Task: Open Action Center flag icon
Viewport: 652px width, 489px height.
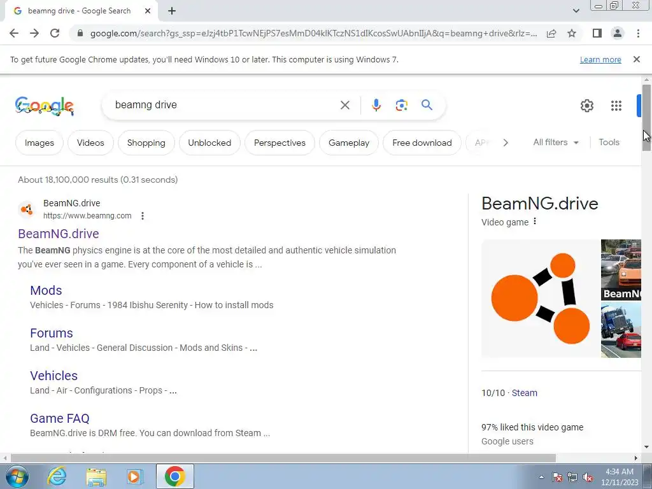Action: 556,477
